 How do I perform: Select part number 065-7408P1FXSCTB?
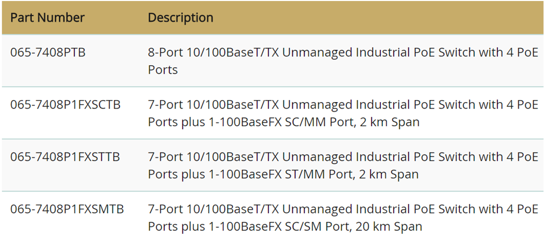point(65,105)
